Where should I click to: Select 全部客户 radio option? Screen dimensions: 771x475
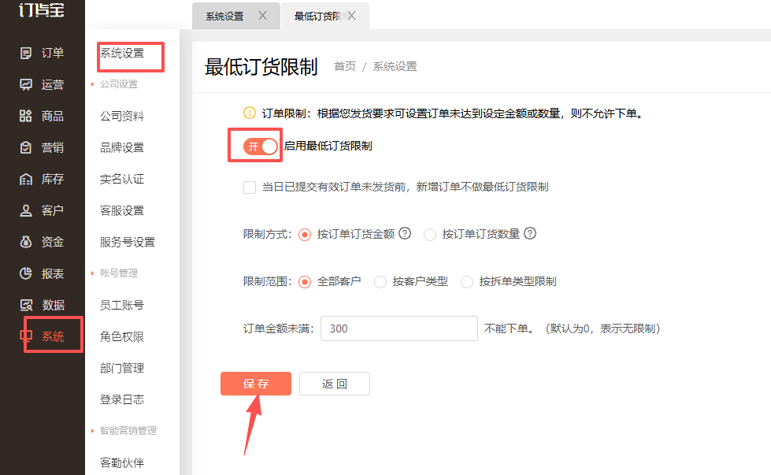pyautogui.click(x=305, y=282)
